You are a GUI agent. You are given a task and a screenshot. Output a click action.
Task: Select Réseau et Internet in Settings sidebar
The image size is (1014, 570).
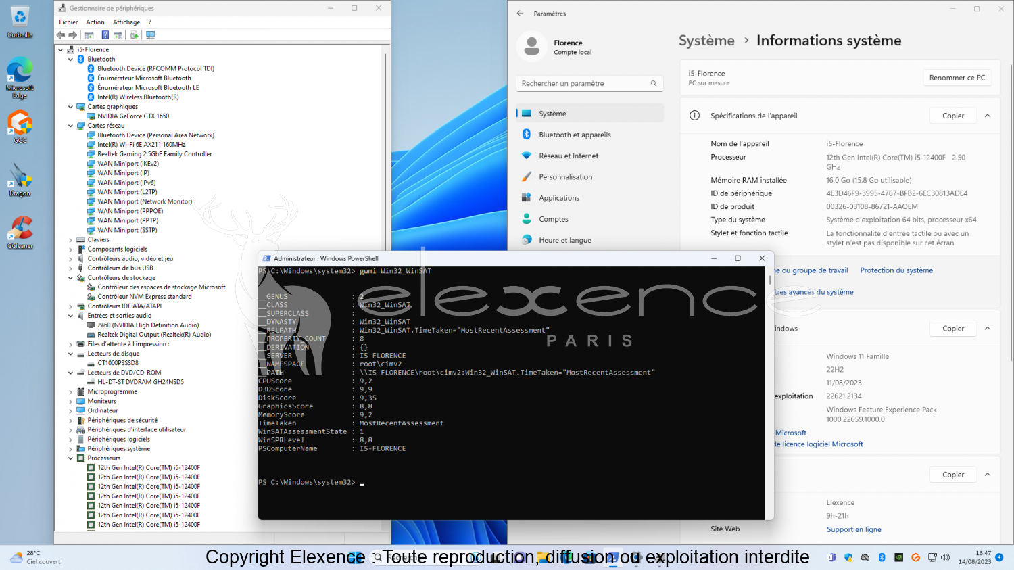point(589,156)
